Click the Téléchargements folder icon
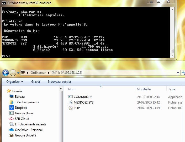Viewport: 185px width, 142px height. [x=12, y=102]
